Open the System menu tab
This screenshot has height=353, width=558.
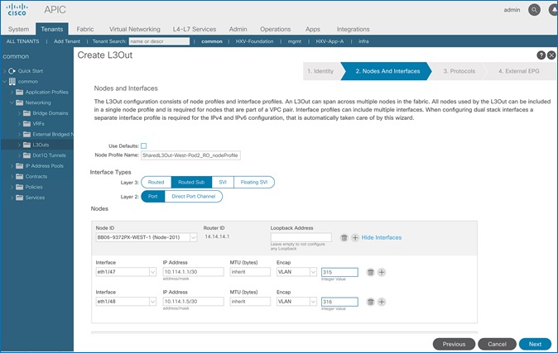coord(18,29)
